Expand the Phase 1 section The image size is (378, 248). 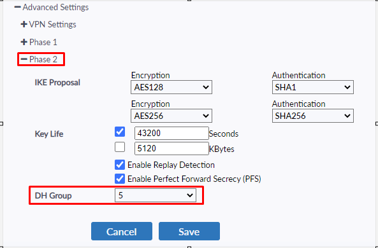coord(39,43)
